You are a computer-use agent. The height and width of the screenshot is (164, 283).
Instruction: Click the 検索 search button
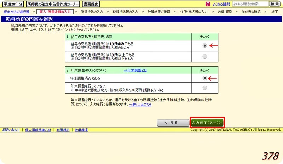point(275,4)
